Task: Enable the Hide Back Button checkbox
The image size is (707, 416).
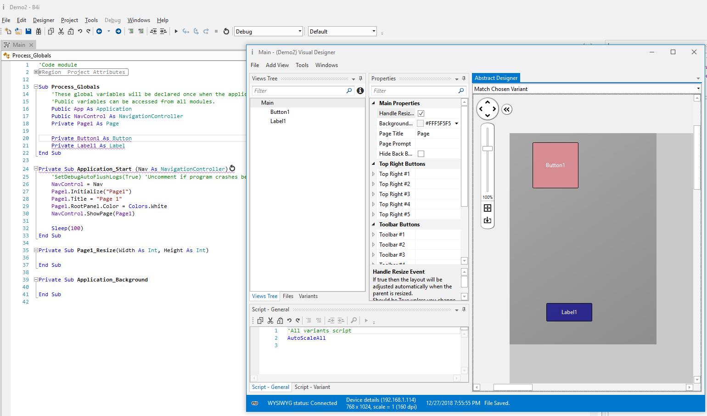Action: 421,154
